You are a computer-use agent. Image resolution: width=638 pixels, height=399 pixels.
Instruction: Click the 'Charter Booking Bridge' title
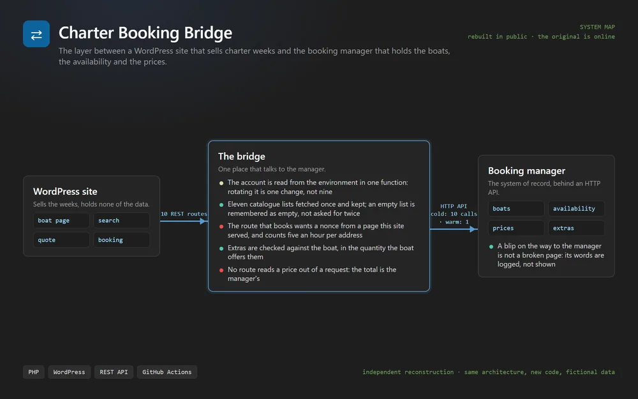pyautogui.click(x=145, y=33)
